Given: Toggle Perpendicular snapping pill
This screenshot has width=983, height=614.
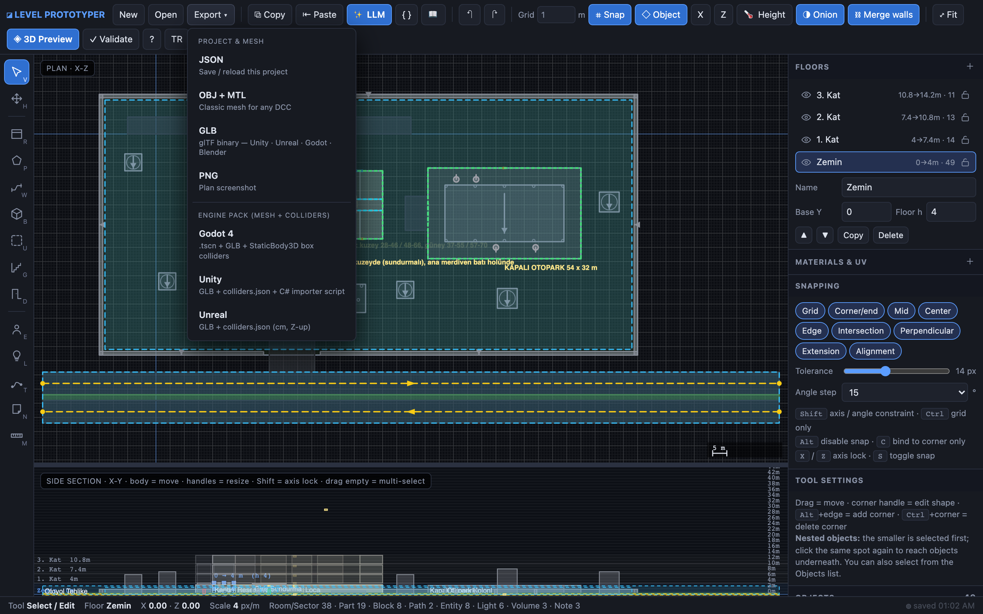Looking at the screenshot, I should point(927,331).
